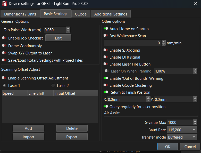201x153 pixels.
Task: Enable Scanning Offset Adjustment switch
Action: coord(4,78)
